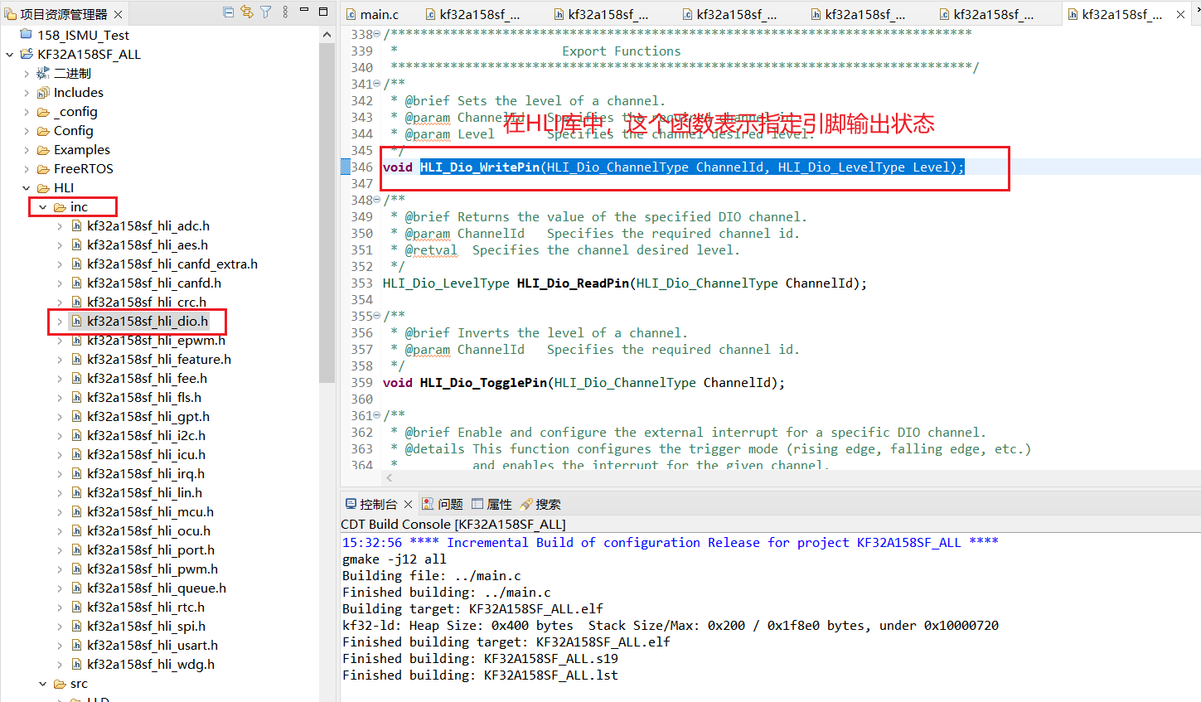Click the file icon beside kf32a158sf_hli_wdg.h
This screenshot has width=1201, height=702.
[x=77, y=664]
